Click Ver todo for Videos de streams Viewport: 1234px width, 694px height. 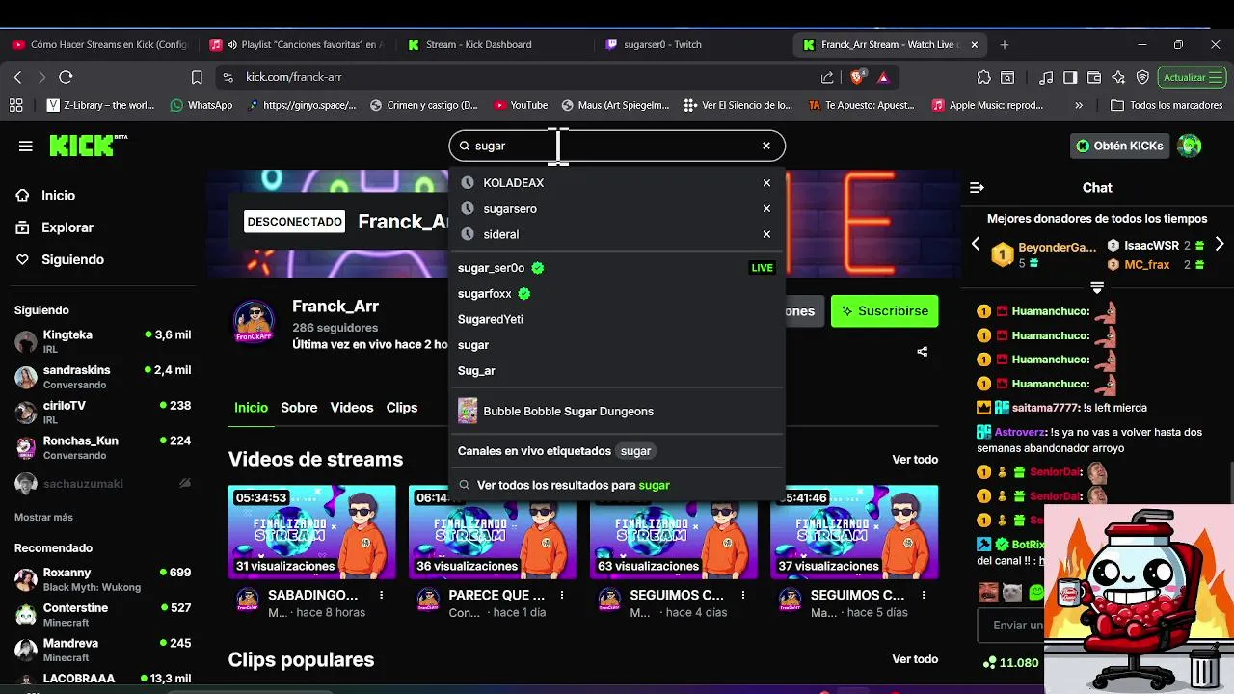[915, 460]
